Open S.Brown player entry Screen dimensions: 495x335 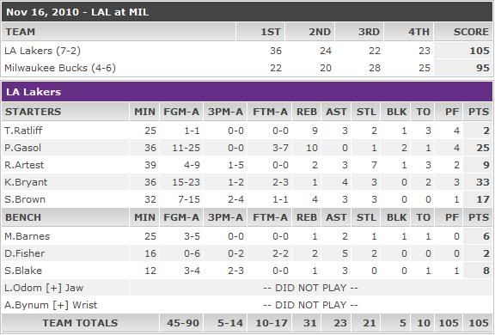pyautogui.click(x=25, y=199)
